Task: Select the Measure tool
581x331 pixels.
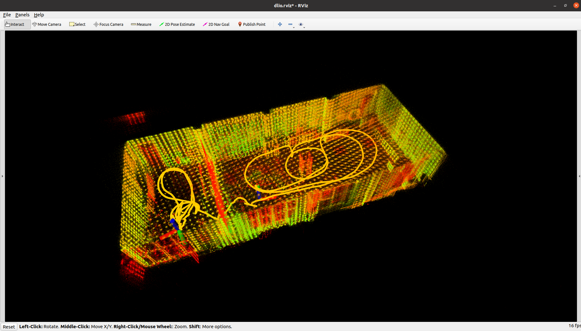Action: tap(141, 24)
